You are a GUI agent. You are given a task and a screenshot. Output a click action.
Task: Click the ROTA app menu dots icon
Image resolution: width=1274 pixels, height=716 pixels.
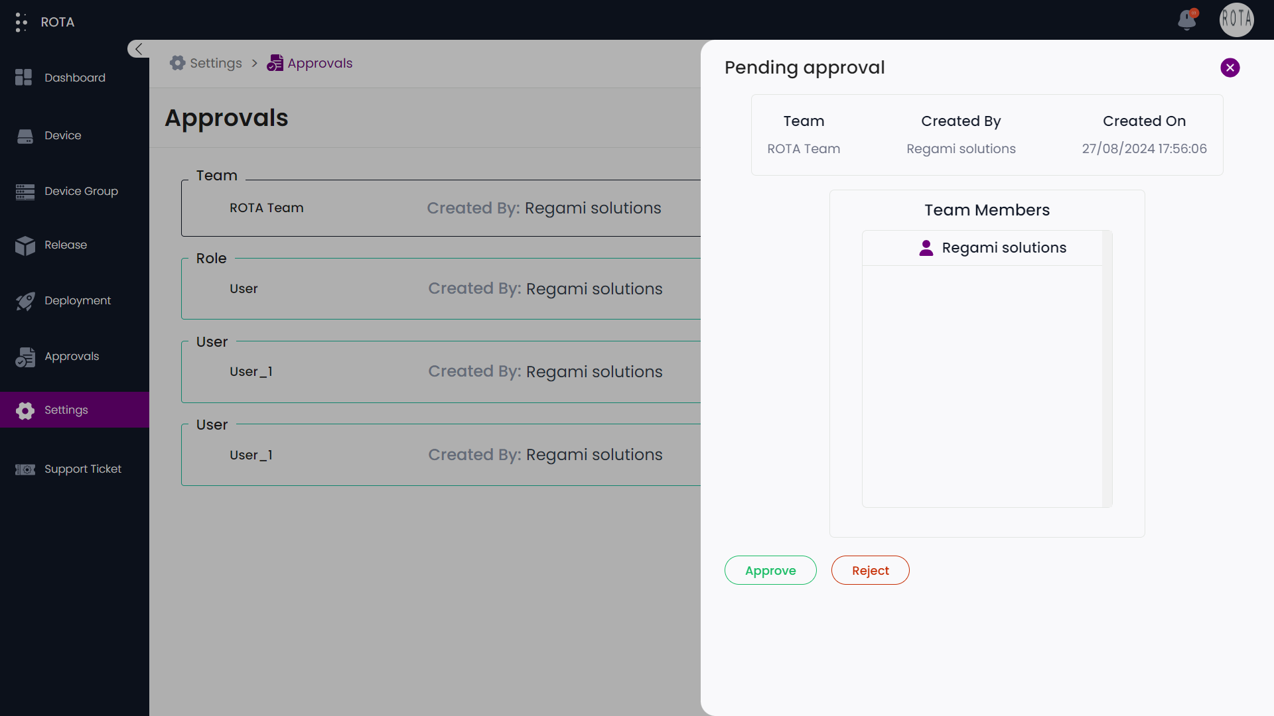21,22
